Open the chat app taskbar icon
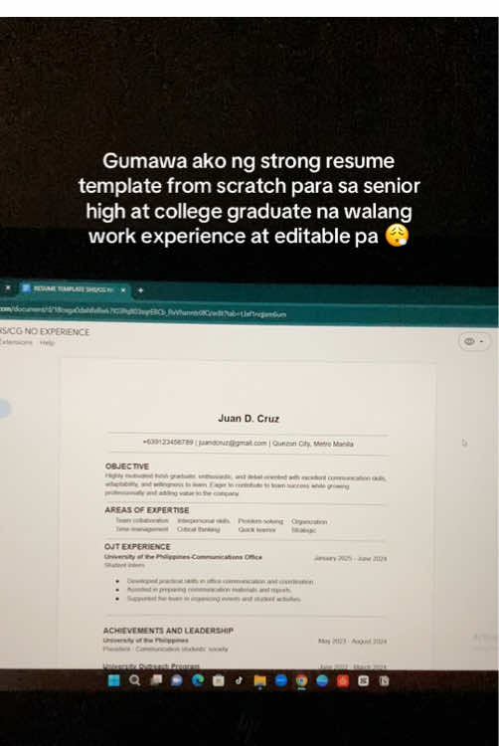Viewport: 499px width, 746px height. [x=177, y=680]
